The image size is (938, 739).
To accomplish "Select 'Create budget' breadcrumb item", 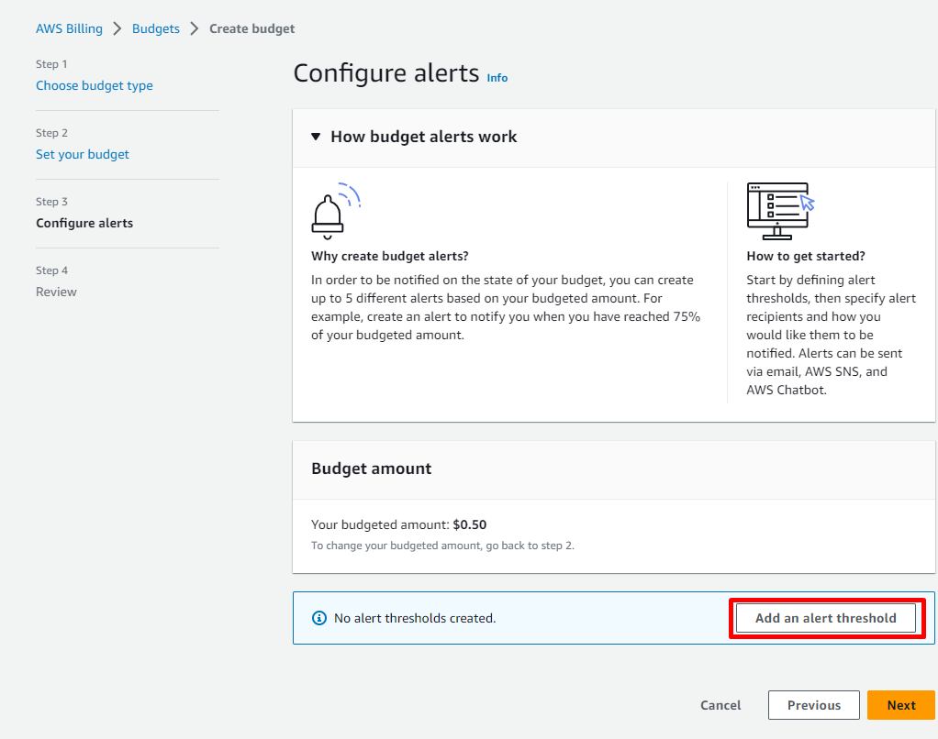I will point(251,28).
